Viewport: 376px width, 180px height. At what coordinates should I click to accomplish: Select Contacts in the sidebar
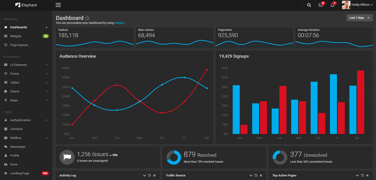(26, 129)
